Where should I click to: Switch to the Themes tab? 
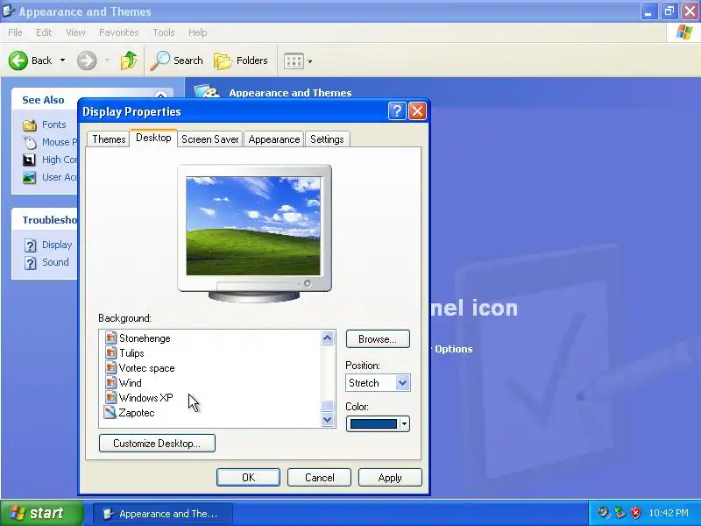tap(109, 139)
